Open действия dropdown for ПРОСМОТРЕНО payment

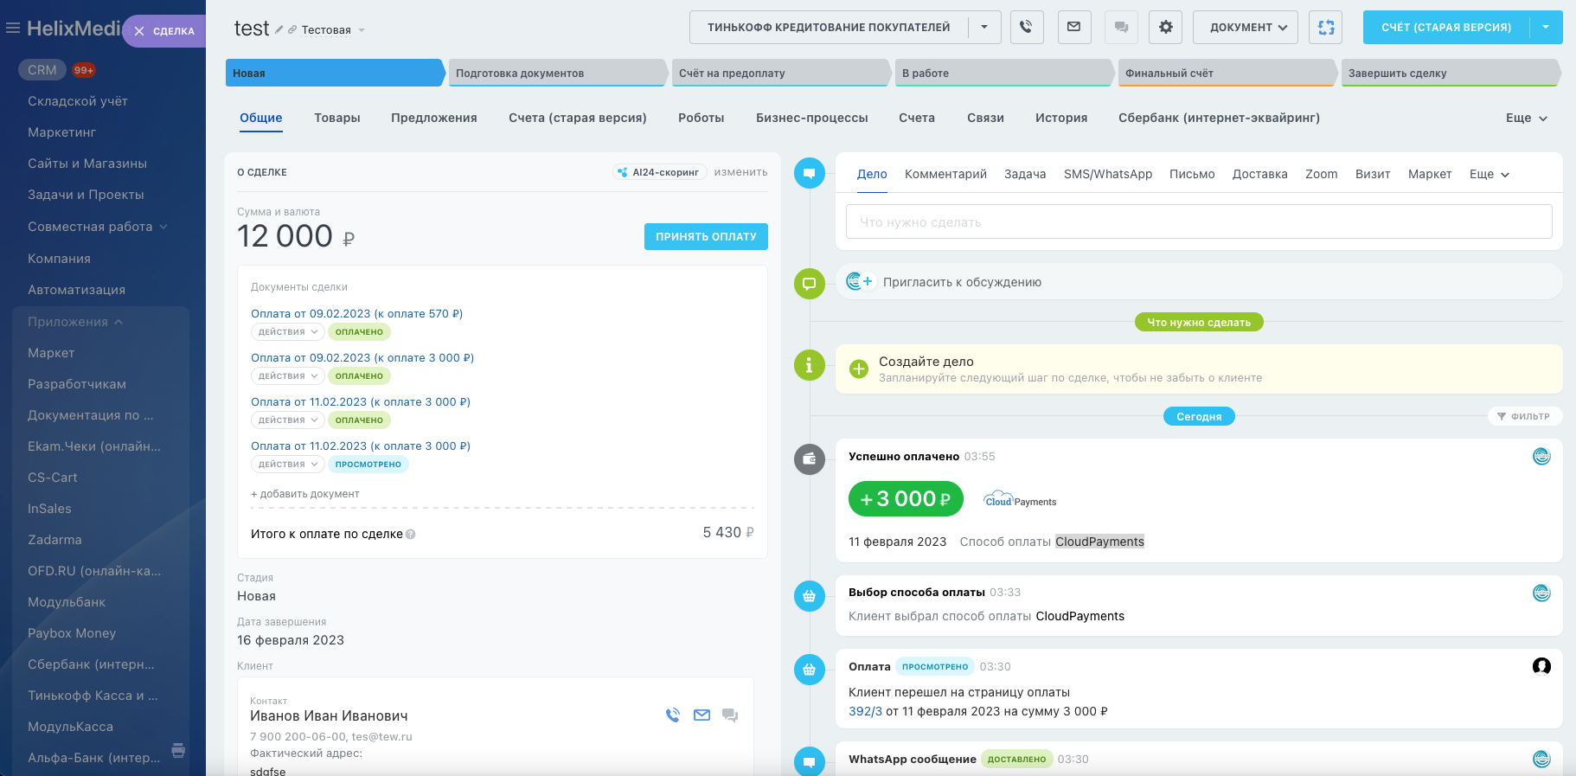(x=288, y=465)
